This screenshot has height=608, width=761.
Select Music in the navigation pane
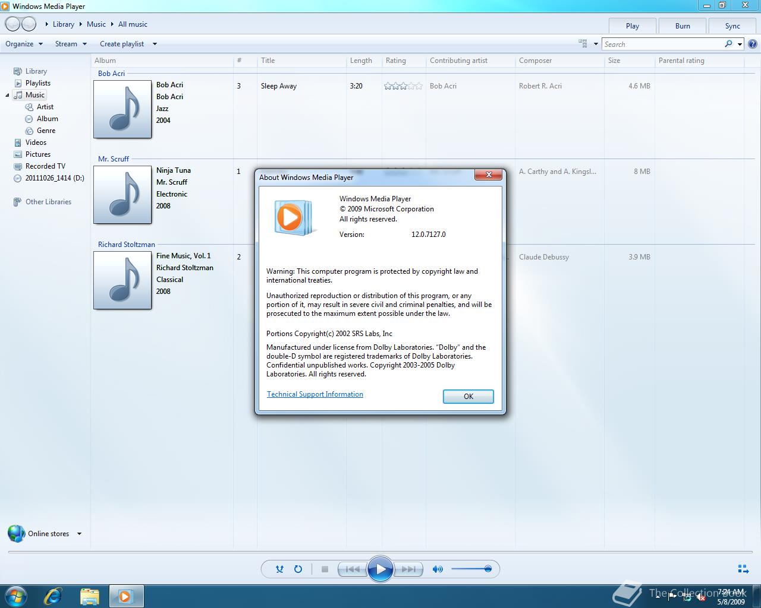[34, 95]
